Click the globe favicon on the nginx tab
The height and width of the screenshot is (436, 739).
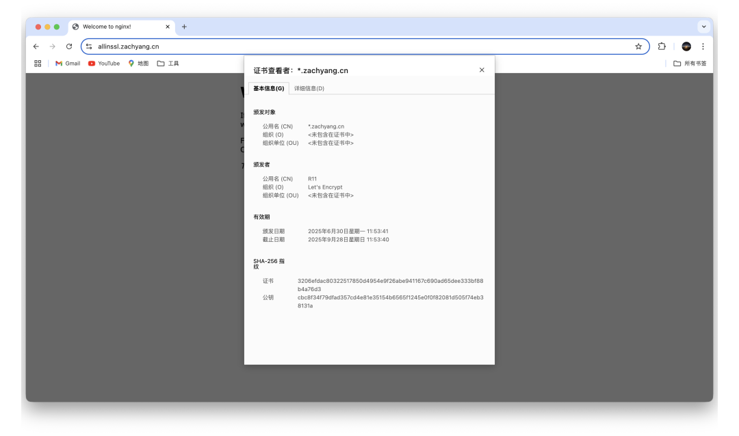tap(75, 27)
